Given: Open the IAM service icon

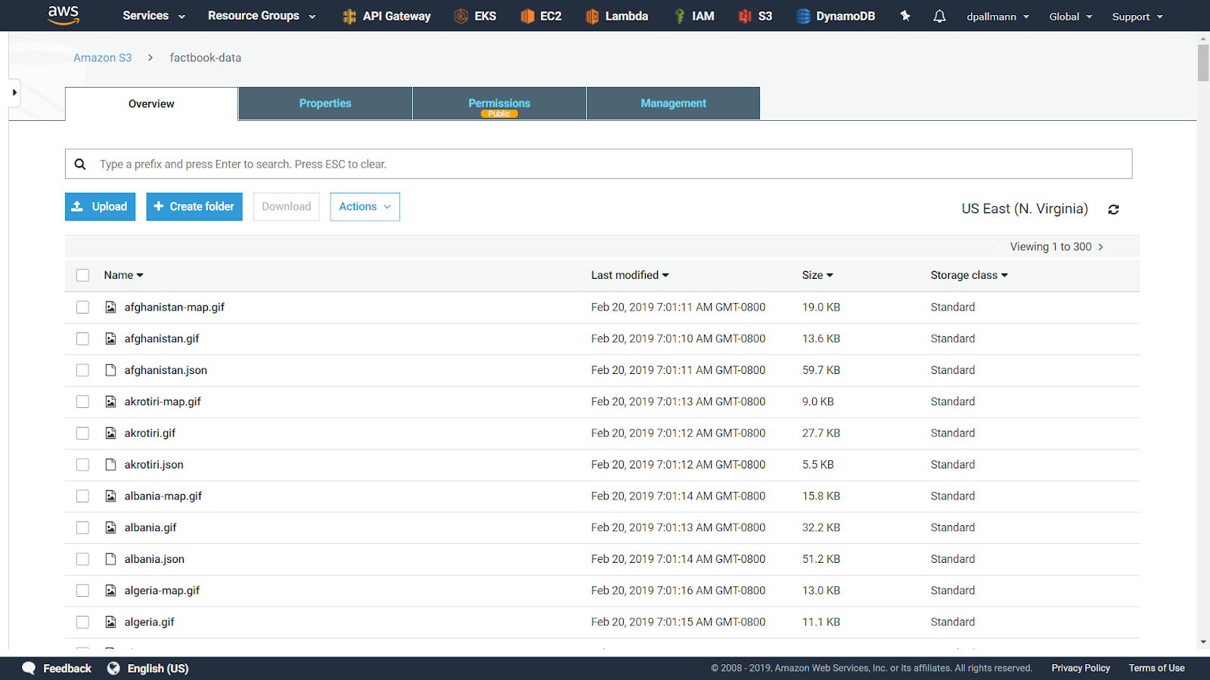Looking at the screenshot, I should tap(693, 15).
